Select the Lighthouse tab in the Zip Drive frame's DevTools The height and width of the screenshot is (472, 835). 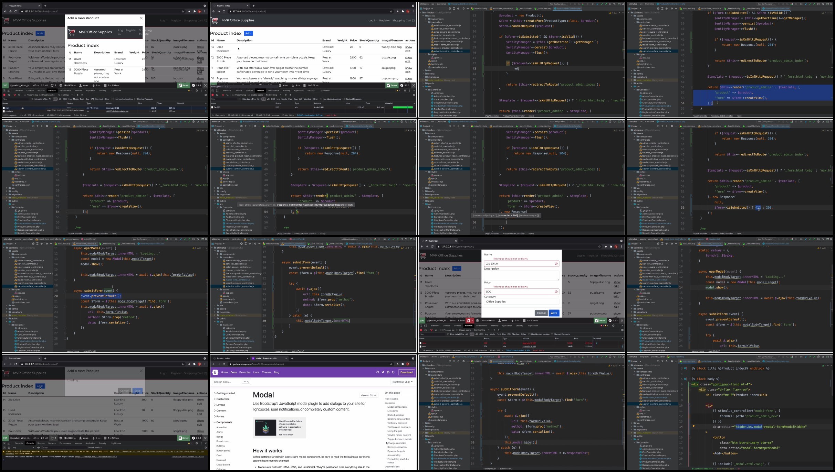(x=533, y=326)
